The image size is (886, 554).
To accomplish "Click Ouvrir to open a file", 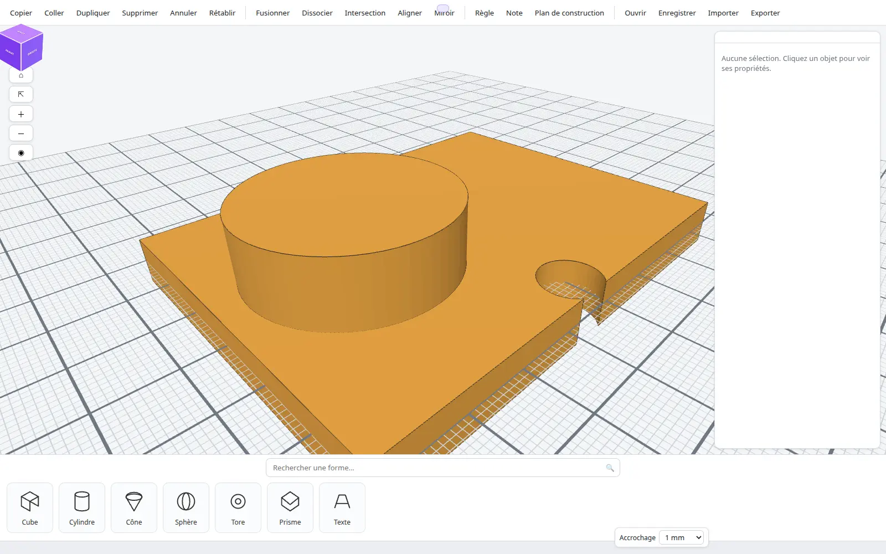I will (635, 13).
